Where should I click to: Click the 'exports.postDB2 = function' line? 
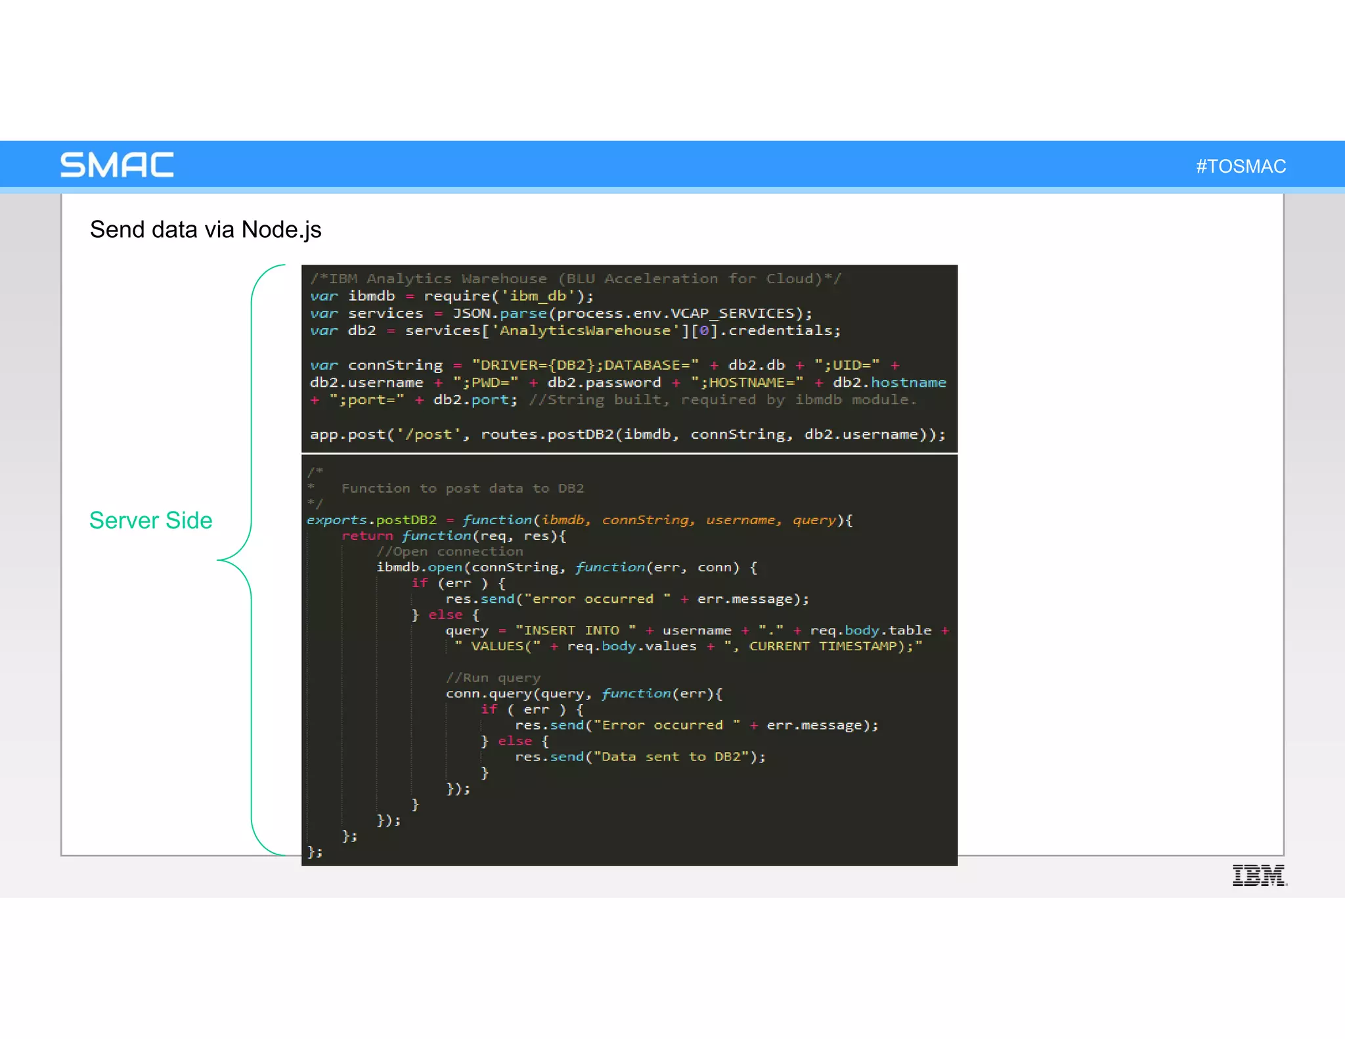point(580,520)
